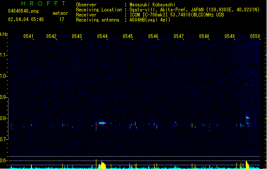Click the large yellow intensity peak below 0544

(102, 165)
